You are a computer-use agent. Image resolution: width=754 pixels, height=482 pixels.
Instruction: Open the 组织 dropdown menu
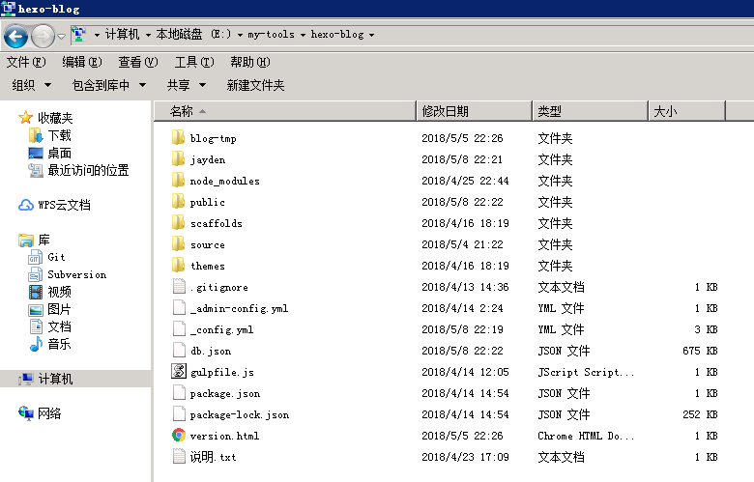(x=31, y=85)
